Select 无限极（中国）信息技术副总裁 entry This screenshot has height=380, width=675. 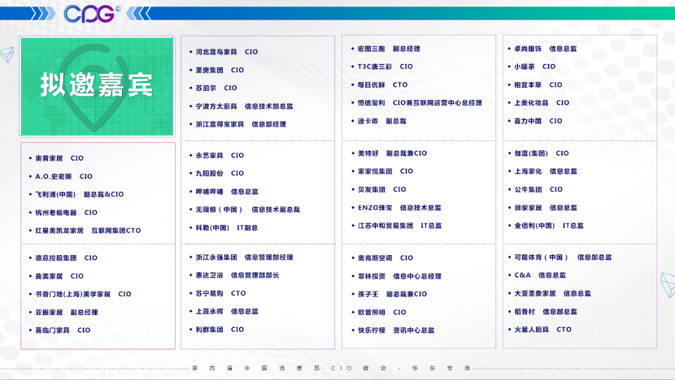coord(247,209)
